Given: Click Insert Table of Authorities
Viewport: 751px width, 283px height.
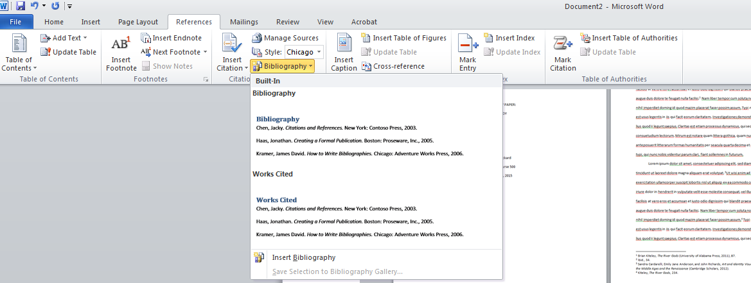Looking at the screenshot, I should coord(629,38).
